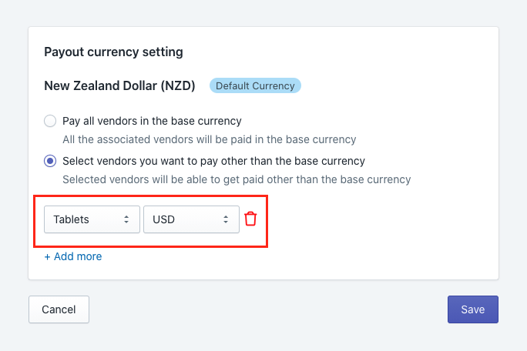
Task: Click 'Pay all vendors in the base currency' label
Action: [152, 121]
